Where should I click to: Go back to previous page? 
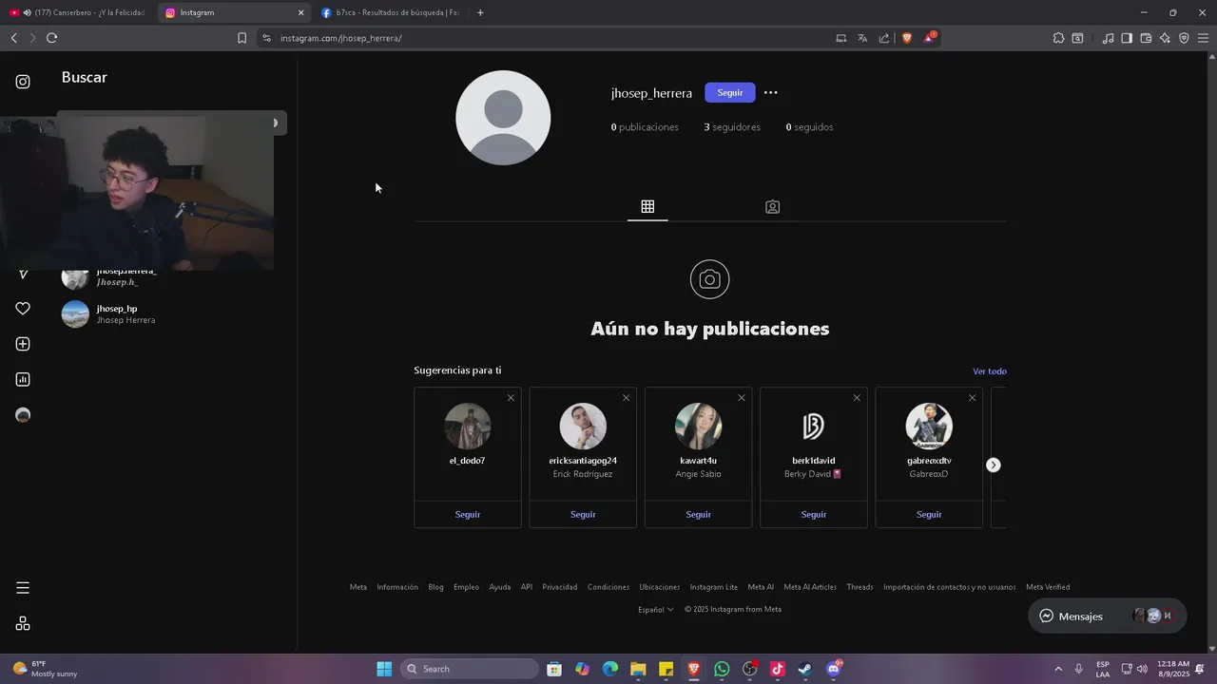[13, 38]
